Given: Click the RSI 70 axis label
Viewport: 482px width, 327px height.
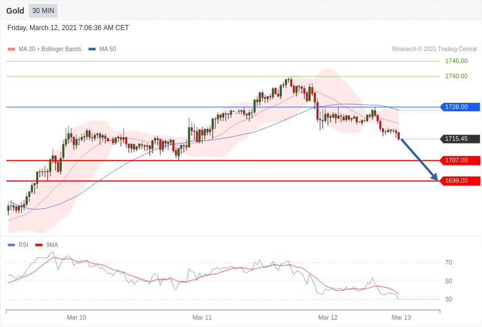Looking at the screenshot, I should pyautogui.click(x=449, y=262).
